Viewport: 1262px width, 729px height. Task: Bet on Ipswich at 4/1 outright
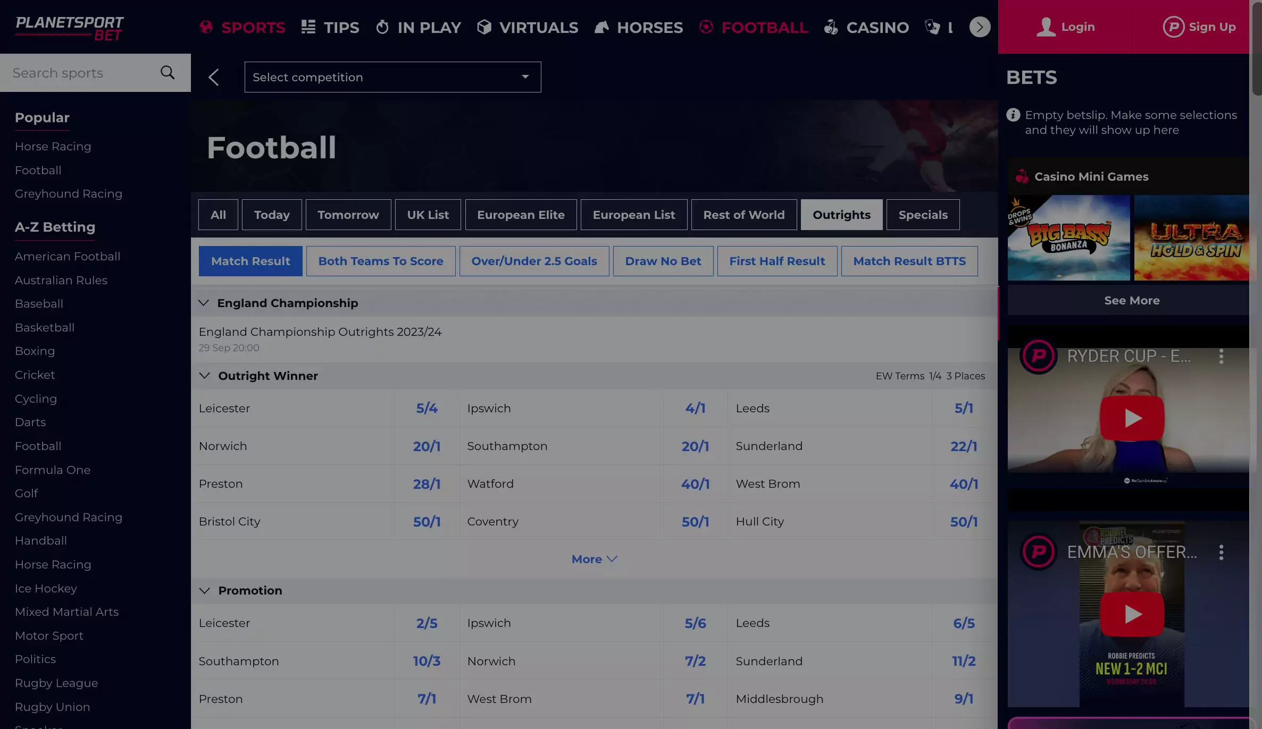695,408
